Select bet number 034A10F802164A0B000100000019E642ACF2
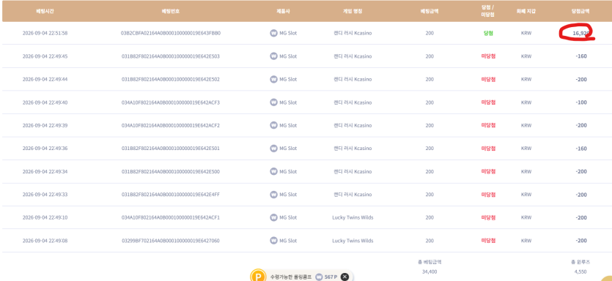612x281 pixels. (x=171, y=125)
